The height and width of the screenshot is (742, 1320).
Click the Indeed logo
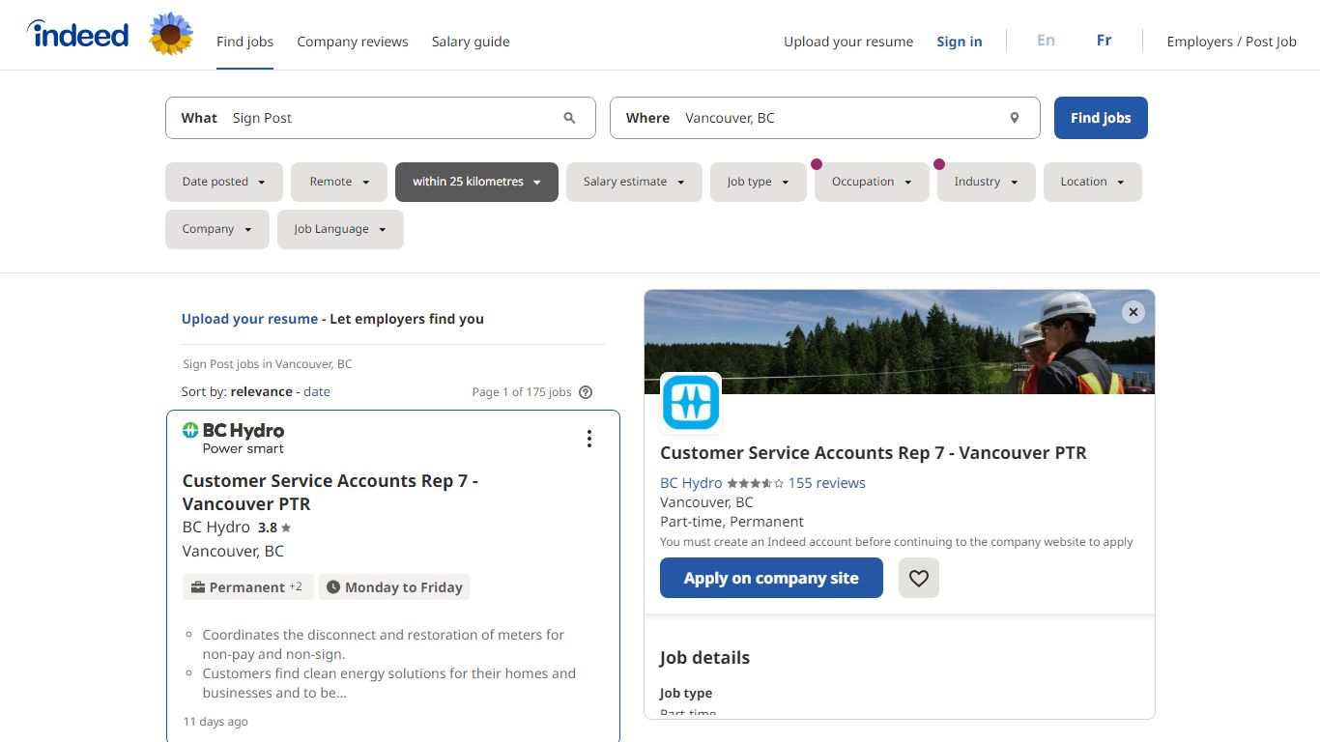tap(78, 35)
